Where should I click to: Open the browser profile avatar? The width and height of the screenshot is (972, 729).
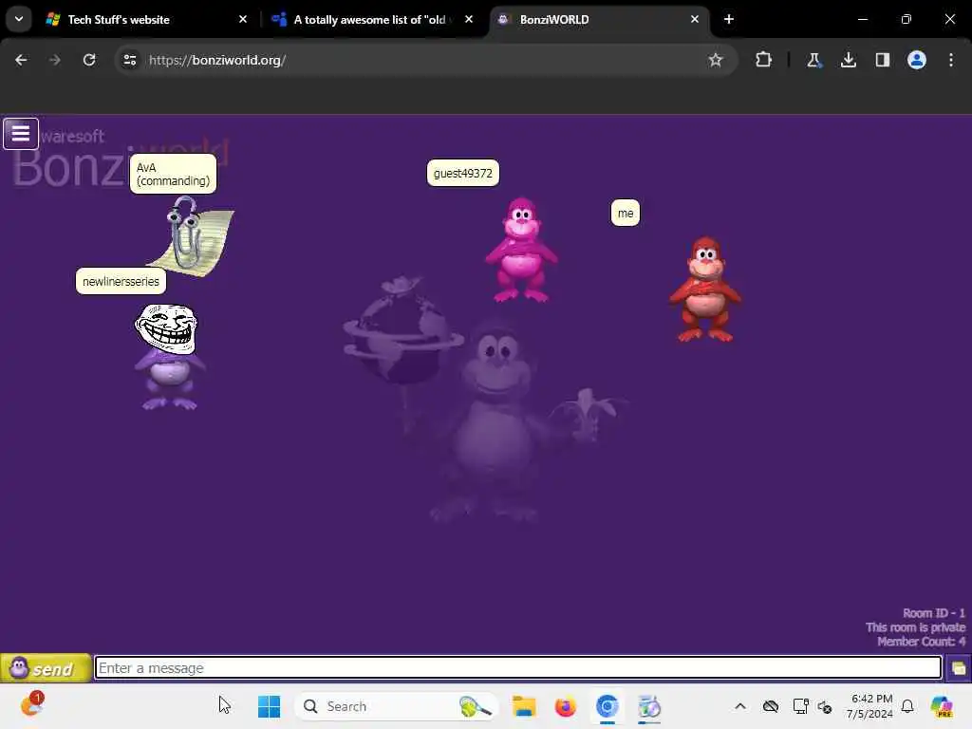(916, 60)
